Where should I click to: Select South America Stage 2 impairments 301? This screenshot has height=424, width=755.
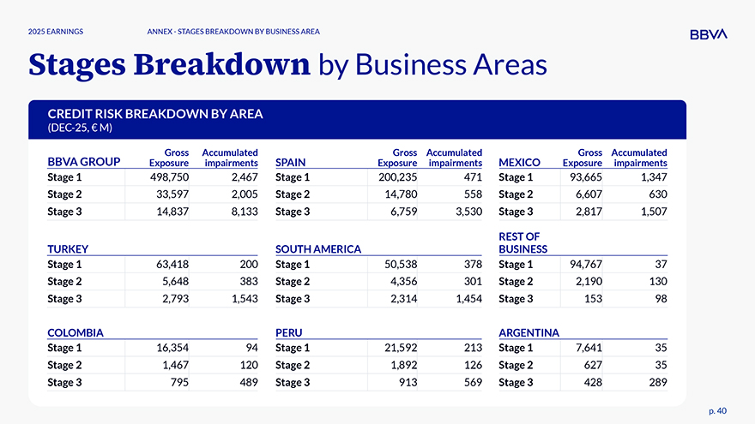click(x=473, y=282)
